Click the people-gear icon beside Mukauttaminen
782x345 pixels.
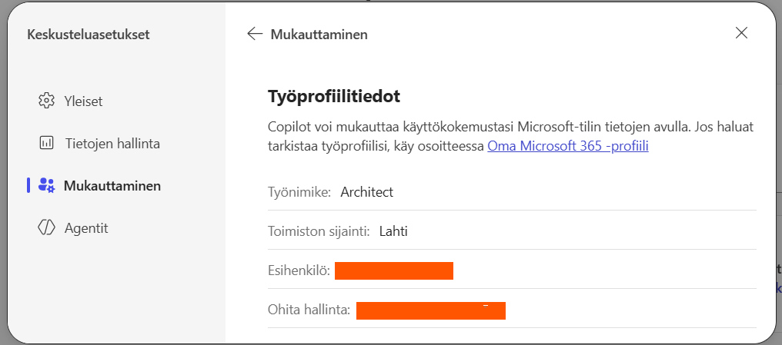click(x=46, y=185)
